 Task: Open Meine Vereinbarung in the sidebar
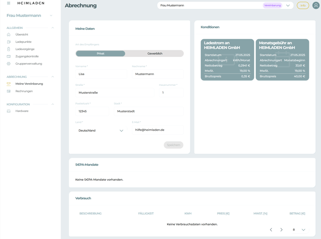tap(29, 84)
